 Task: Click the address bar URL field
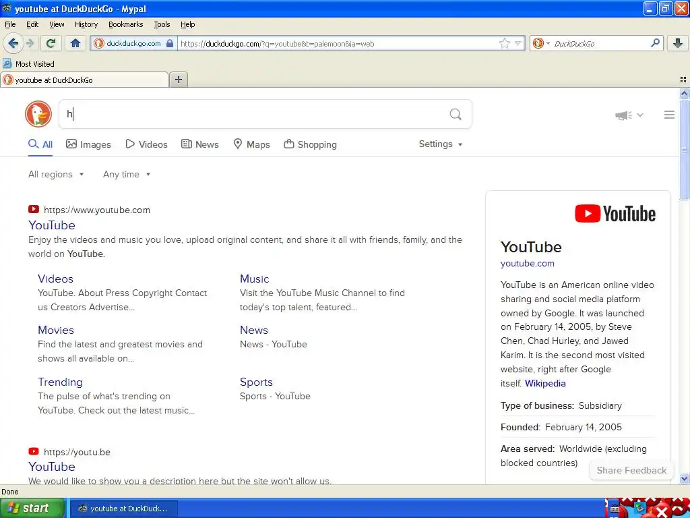tap(338, 44)
